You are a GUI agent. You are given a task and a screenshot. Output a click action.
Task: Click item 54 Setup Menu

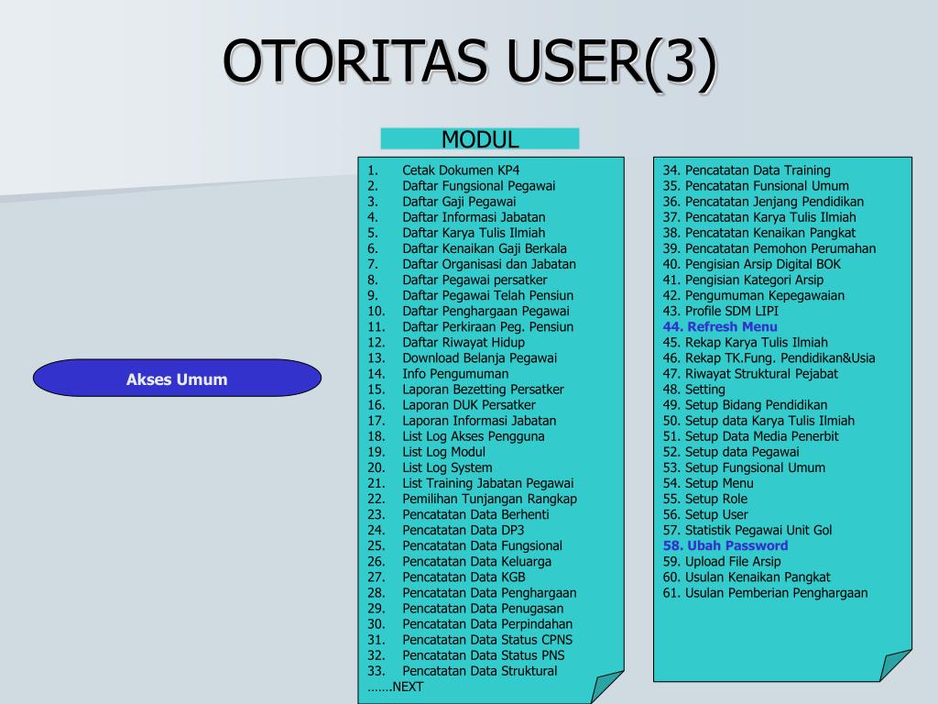pos(708,483)
